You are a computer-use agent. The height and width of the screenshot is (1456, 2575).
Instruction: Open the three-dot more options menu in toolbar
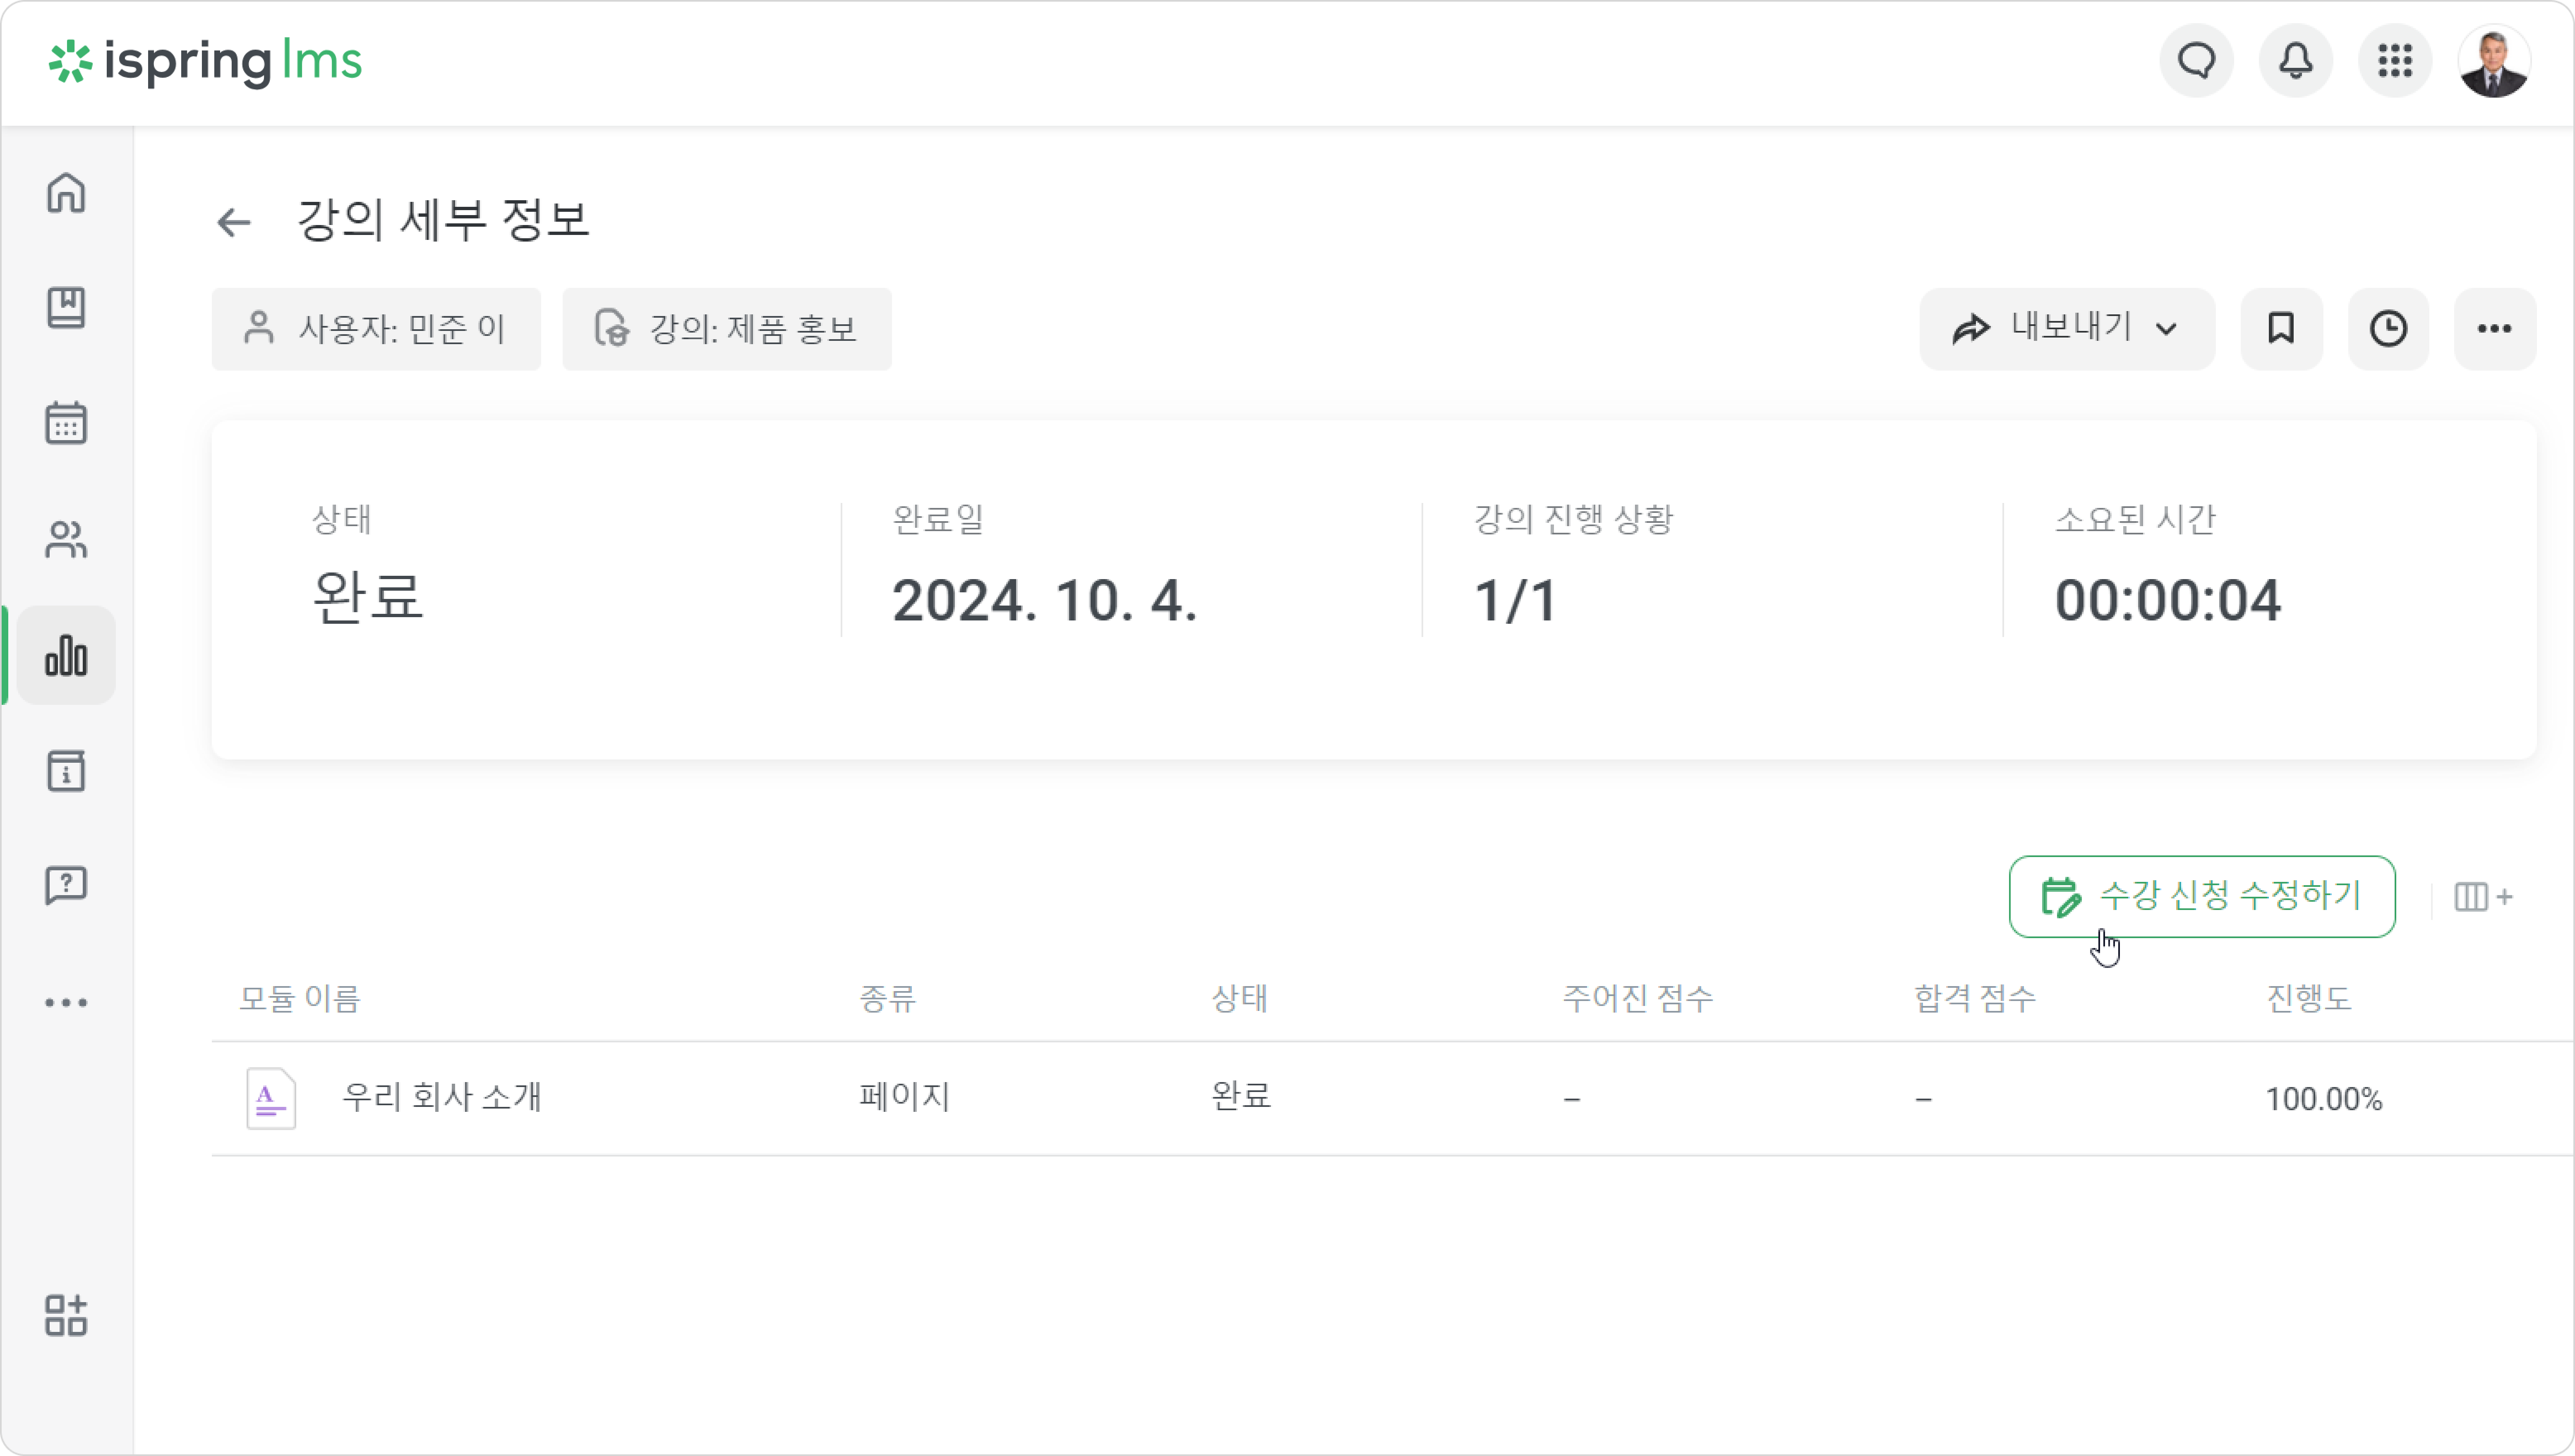tap(2494, 329)
